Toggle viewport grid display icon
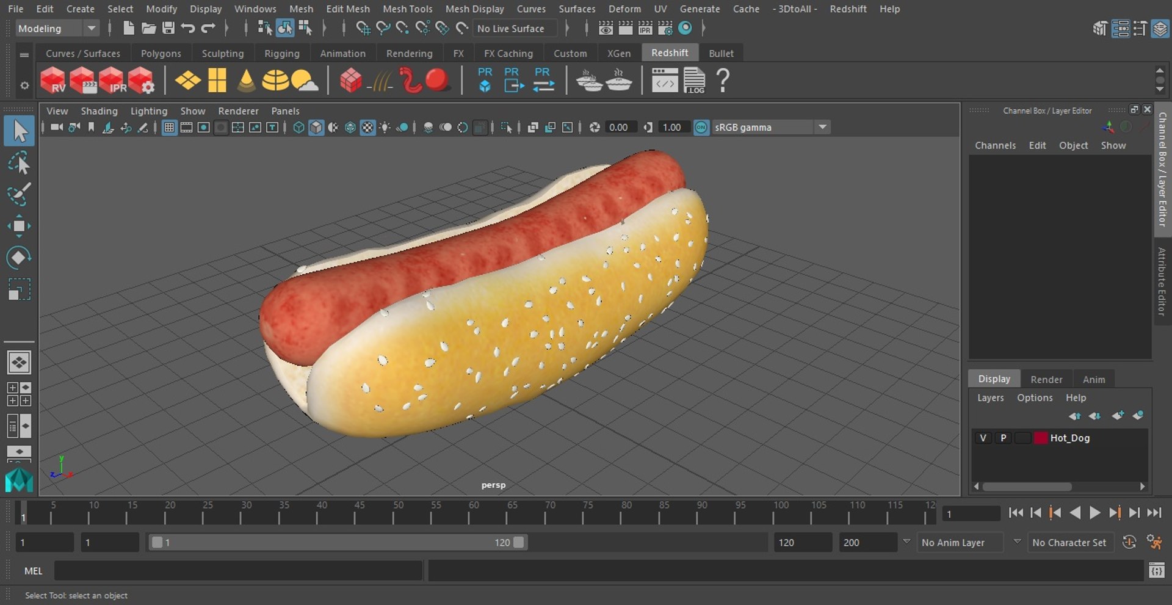The width and height of the screenshot is (1172, 605). 169,127
